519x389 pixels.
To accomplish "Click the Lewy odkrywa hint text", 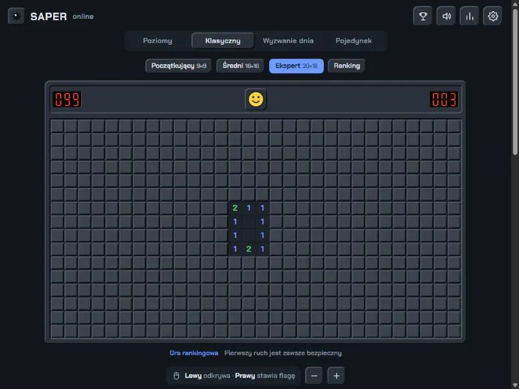I will pyautogui.click(x=207, y=376).
